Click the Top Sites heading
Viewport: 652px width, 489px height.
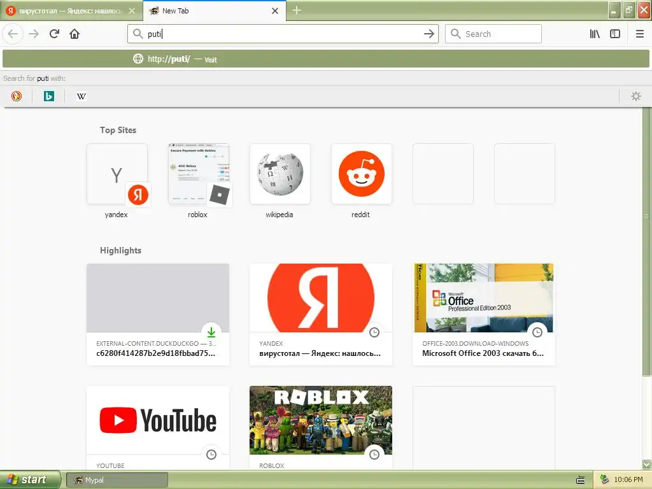tap(118, 130)
